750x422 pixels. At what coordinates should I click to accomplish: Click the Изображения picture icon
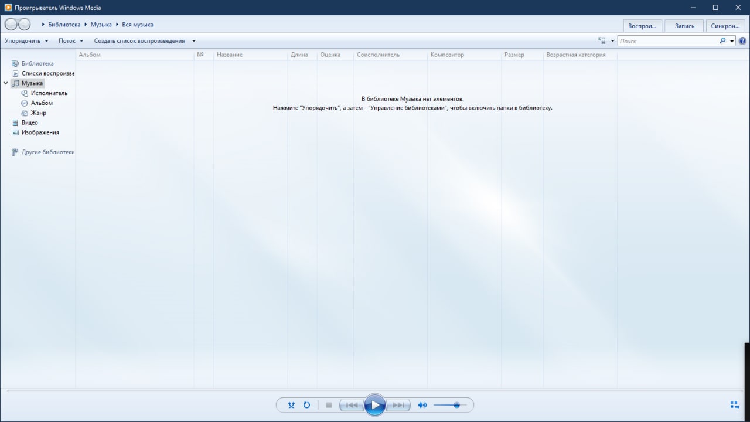coord(16,132)
